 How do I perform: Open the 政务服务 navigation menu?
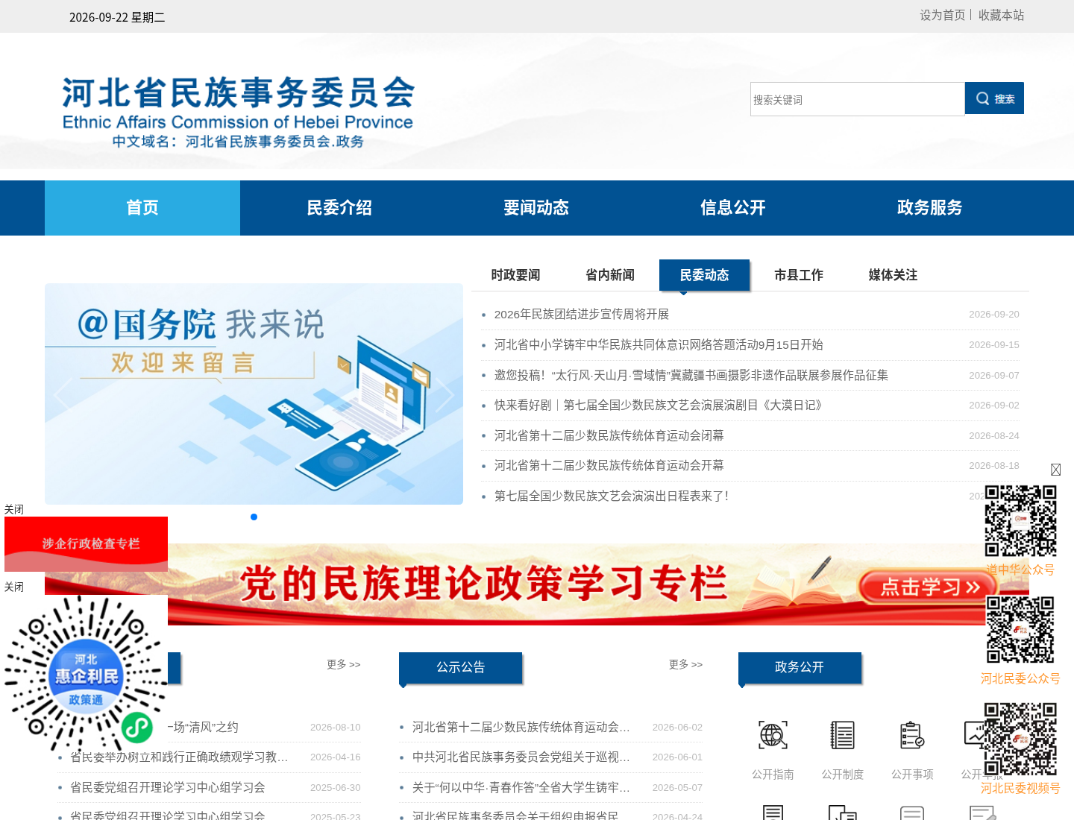click(x=930, y=208)
